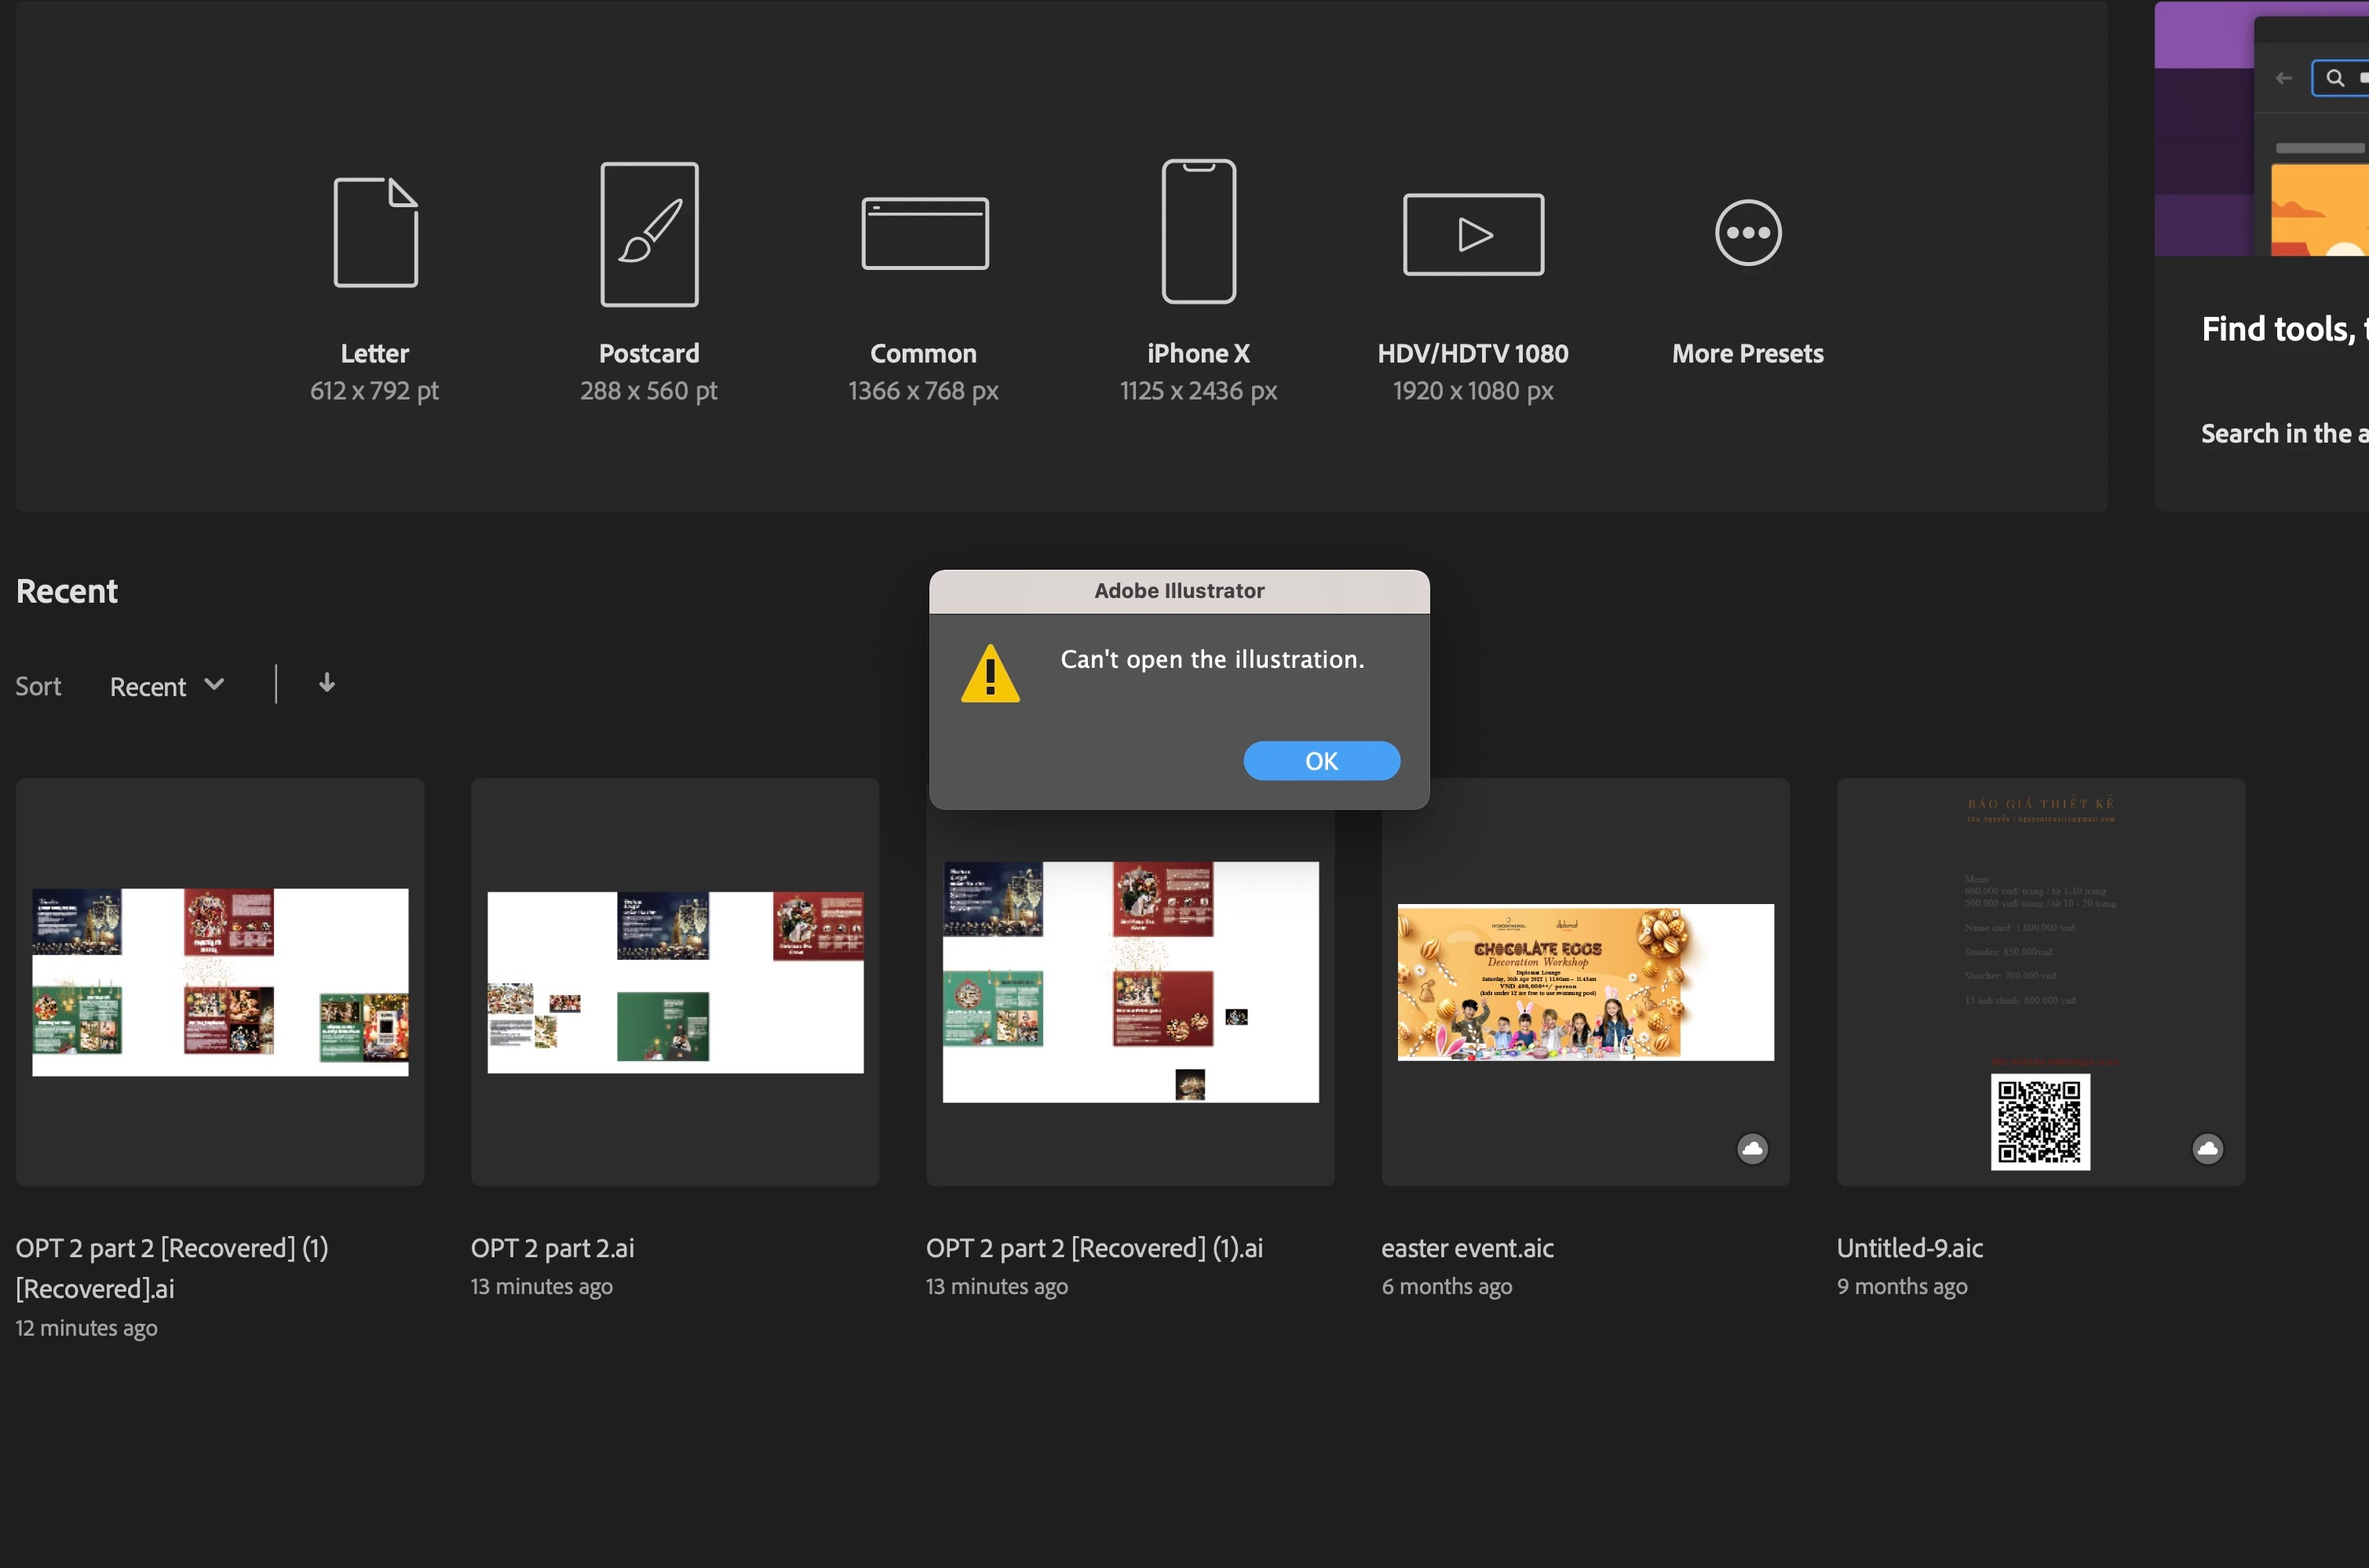
Task: Click the OPT 2 part 2 [Recovered] (1).ai filename
Action: (1094, 1248)
